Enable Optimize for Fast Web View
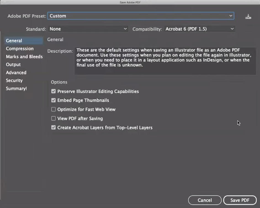Screen dimensions: 260x208 pos(53,110)
